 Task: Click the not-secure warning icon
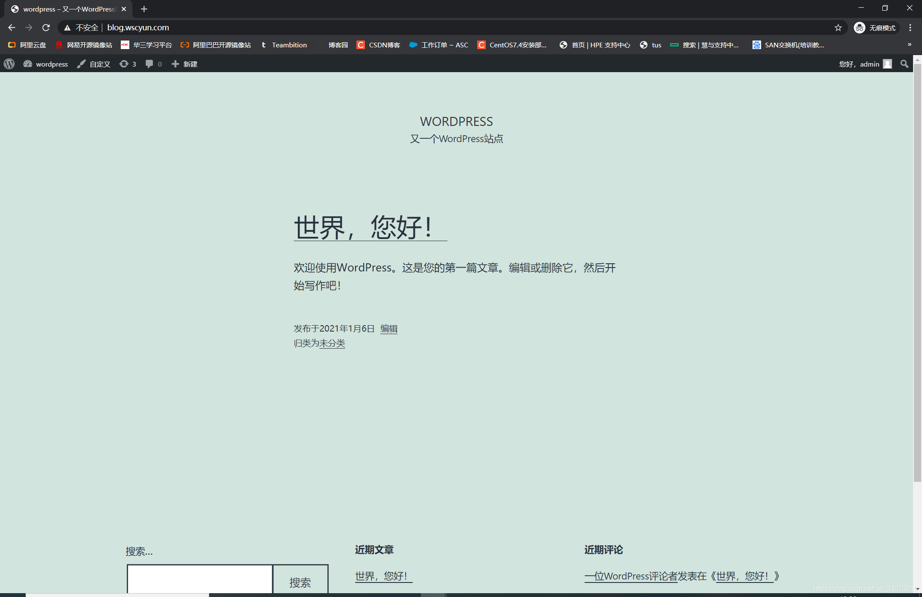tap(67, 28)
